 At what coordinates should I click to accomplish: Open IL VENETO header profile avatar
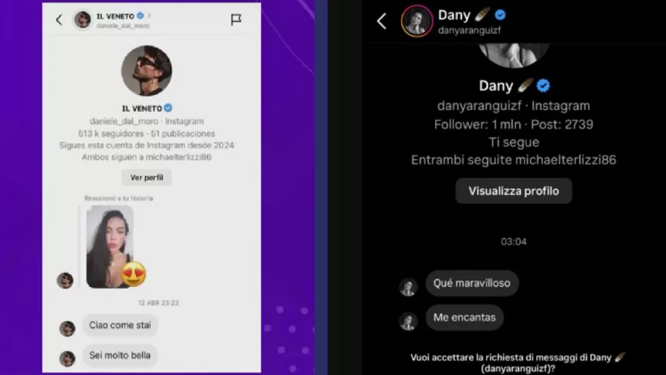point(83,20)
